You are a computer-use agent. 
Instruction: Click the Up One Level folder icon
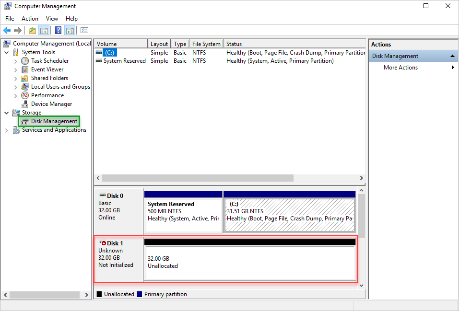(x=32, y=31)
